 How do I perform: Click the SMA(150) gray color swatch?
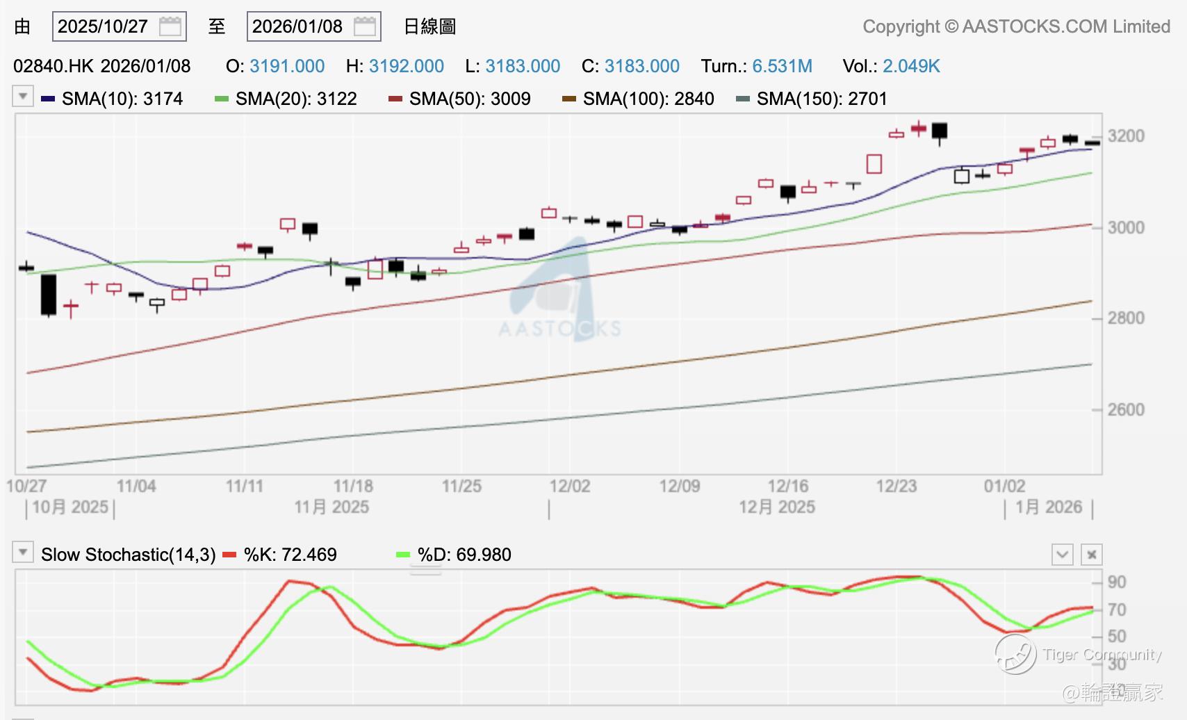pyautogui.click(x=743, y=99)
